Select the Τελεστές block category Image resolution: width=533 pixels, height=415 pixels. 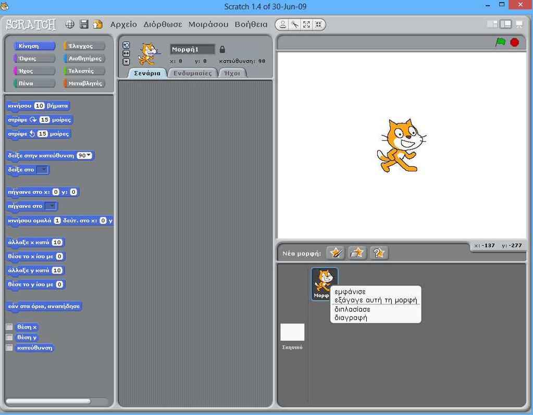click(x=84, y=71)
